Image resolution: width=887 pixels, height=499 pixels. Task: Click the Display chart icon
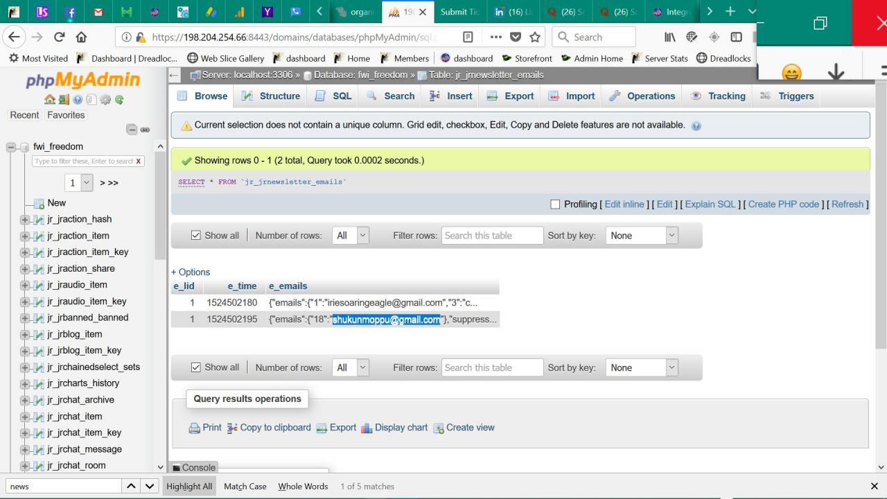(367, 428)
